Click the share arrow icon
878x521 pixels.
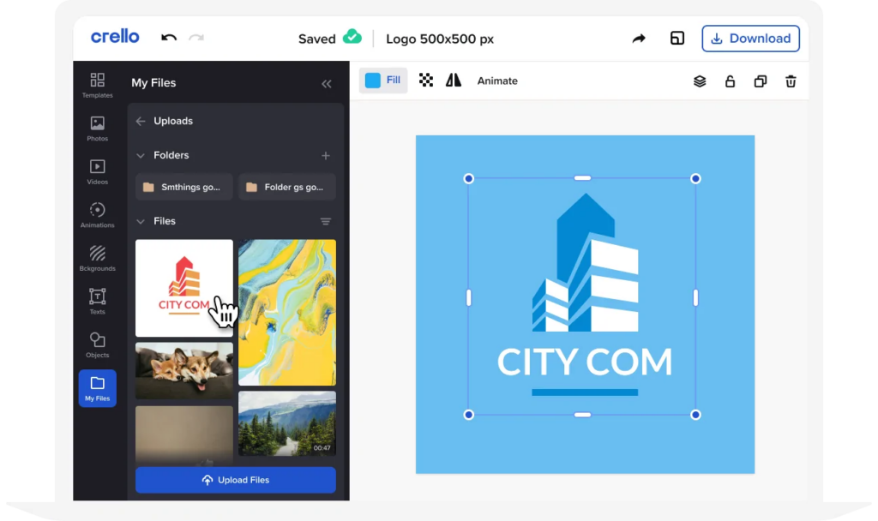[x=639, y=39]
